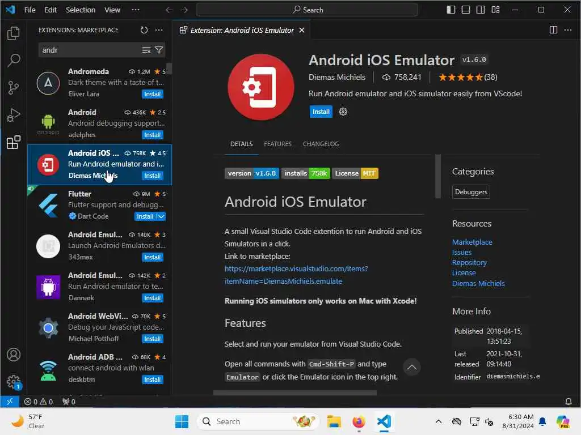Open Views and More Actions in Extensions panel

[159, 30]
